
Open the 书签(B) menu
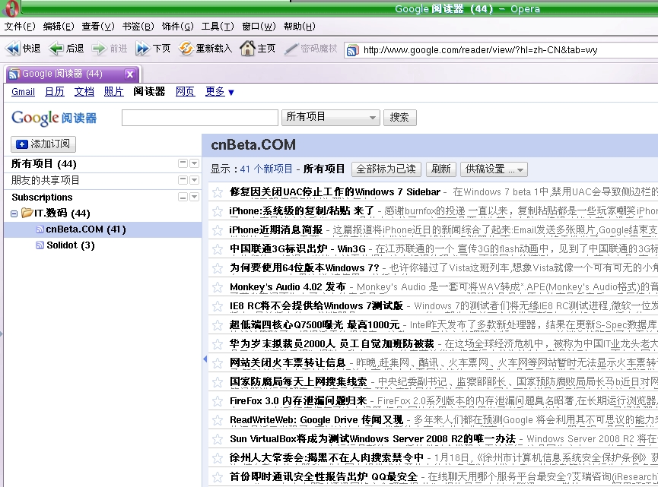click(x=138, y=27)
